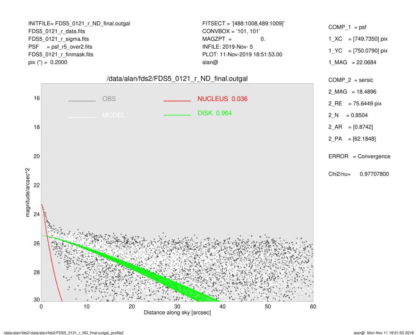Click the 2_N = 0.8504 value
The width and height of the screenshot is (418, 335).
[x=348, y=115]
